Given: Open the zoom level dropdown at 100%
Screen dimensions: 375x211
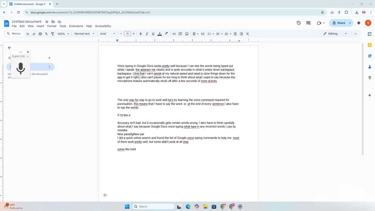Looking at the screenshot, I should [x=62, y=33].
